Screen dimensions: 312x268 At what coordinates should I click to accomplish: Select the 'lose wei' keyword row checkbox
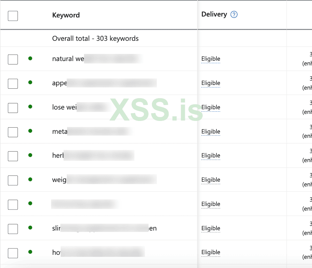tap(13, 108)
